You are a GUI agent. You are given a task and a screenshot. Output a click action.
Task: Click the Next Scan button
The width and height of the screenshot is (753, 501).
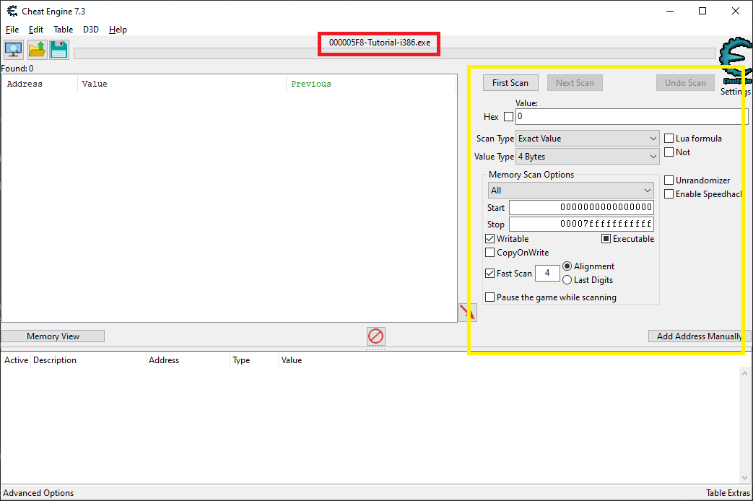click(575, 82)
